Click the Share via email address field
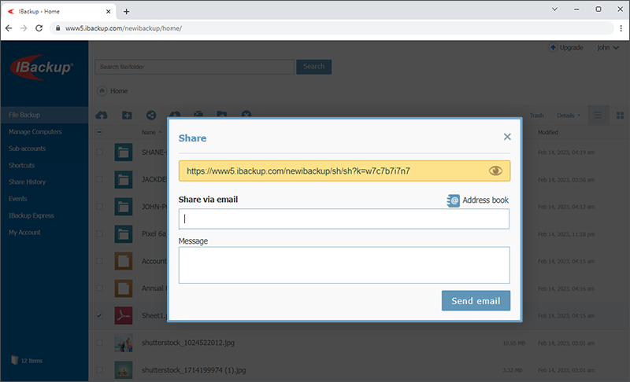Screen dimensions: 630x382 tap(344, 219)
